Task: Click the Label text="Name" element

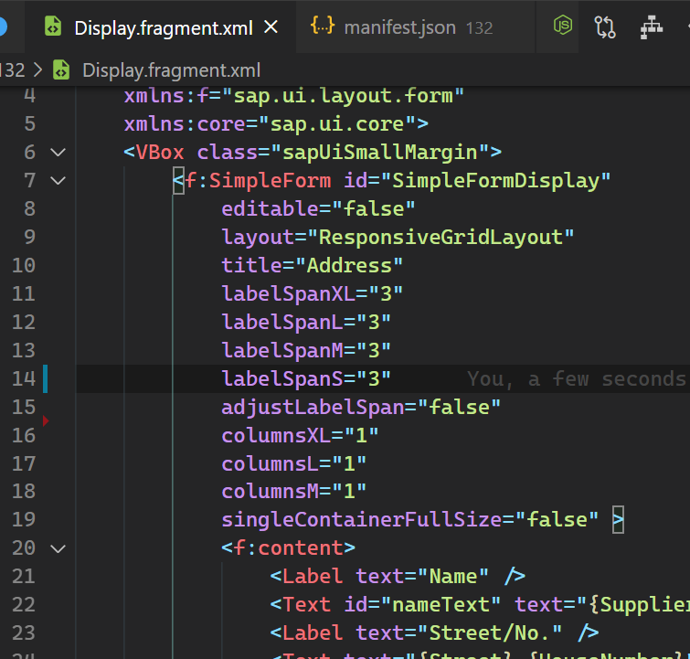Action: (398, 577)
